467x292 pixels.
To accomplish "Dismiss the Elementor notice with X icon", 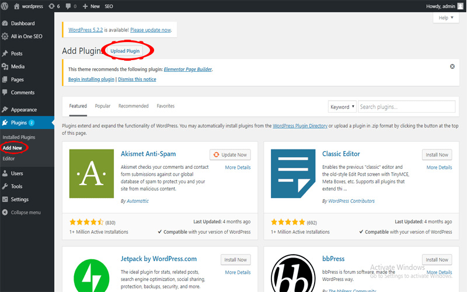I will 452,67.
